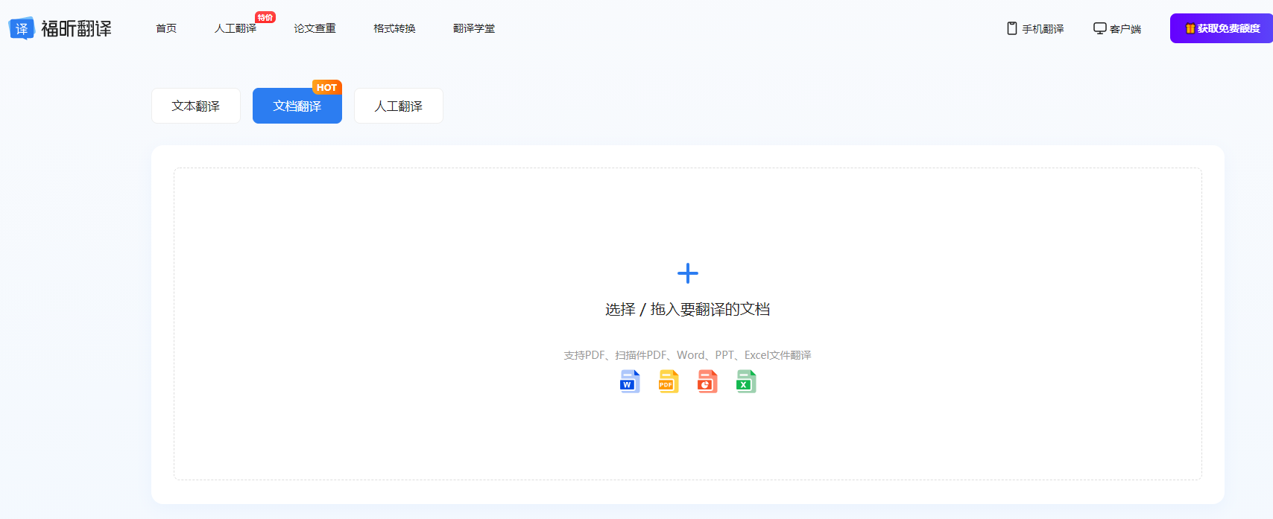1273x519 pixels.
Task: Click the HOT badge on 文档翻译
Action: (x=326, y=87)
